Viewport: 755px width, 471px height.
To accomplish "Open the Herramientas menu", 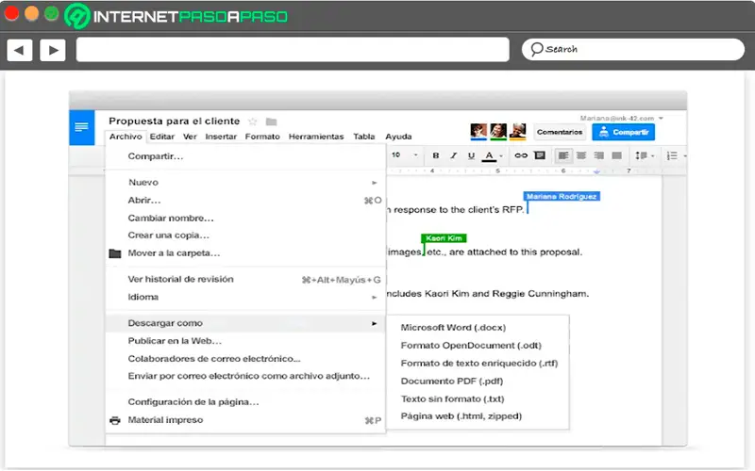I will (316, 137).
